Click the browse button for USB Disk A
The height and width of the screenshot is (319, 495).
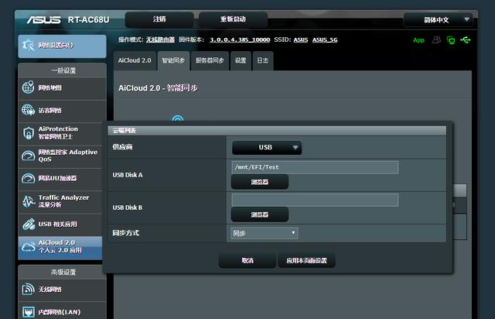tap(260, 182)
